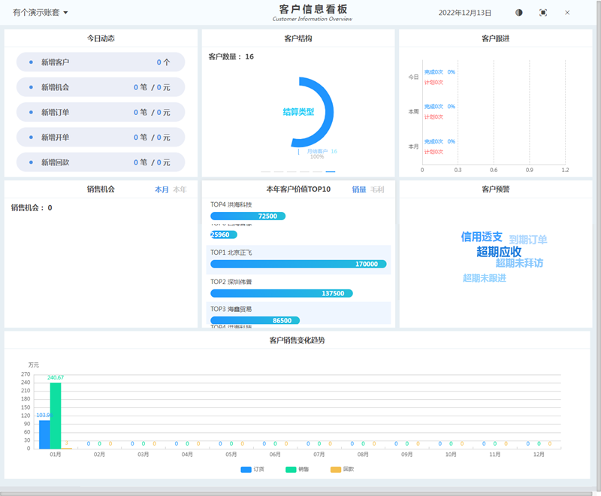Open the 新增机会 row in today's activity
The height and width of the screenshot is (496, 601).
pos(101,87)
